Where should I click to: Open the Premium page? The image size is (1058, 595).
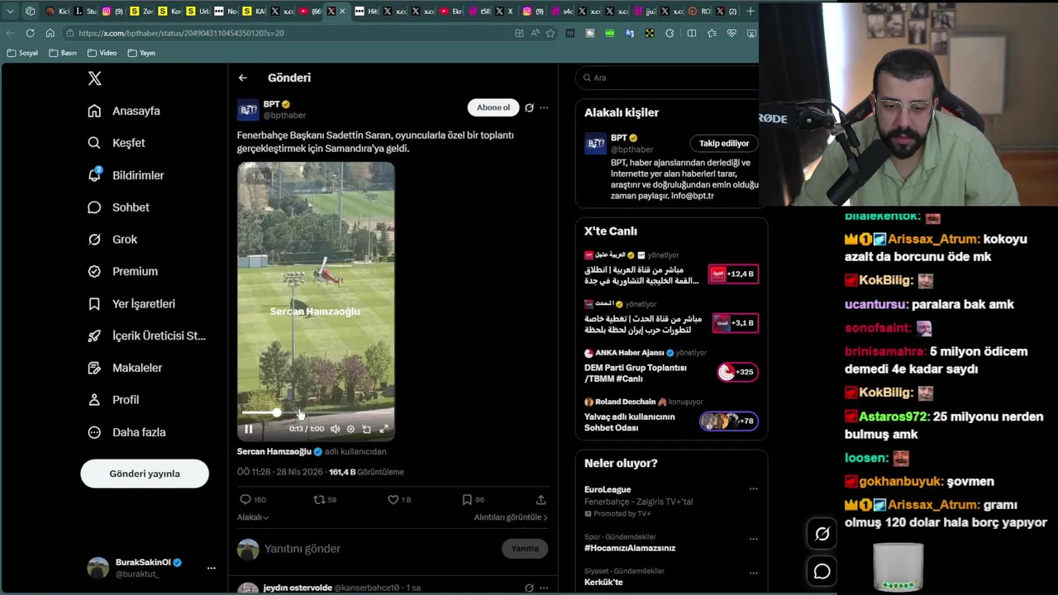(123, 271)
